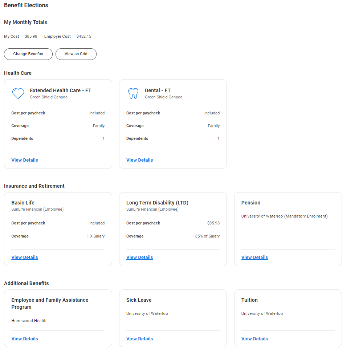Screen dimensions: 363x353
Task: View details of Employee and Family Assistance Program
Action: pos(25,339)
